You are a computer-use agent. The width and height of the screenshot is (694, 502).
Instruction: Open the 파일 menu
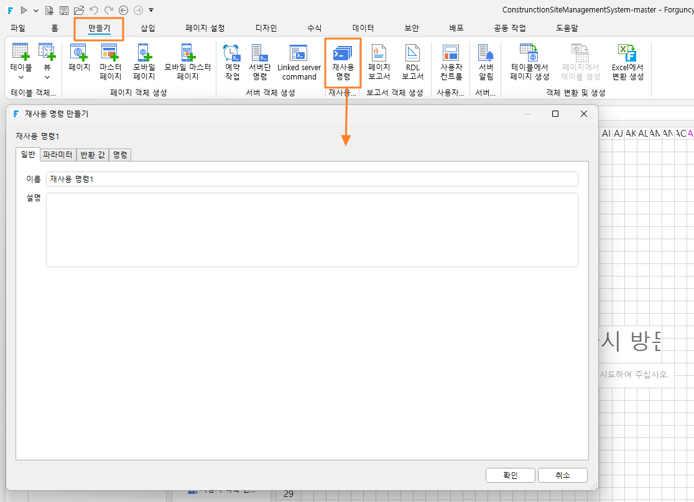(x=18, y=28)
